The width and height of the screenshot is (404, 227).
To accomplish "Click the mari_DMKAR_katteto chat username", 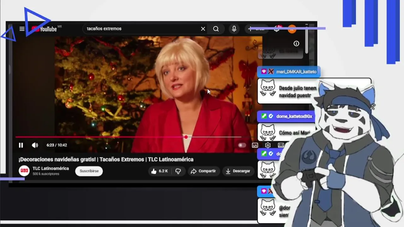I will click(296, 72).
